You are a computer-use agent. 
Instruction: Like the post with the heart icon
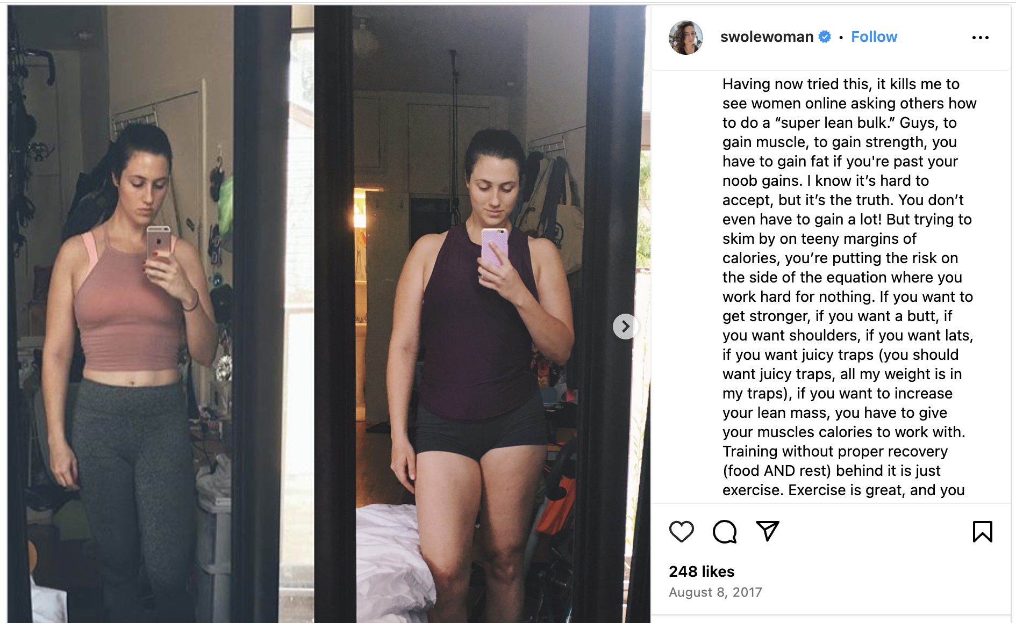681,532
